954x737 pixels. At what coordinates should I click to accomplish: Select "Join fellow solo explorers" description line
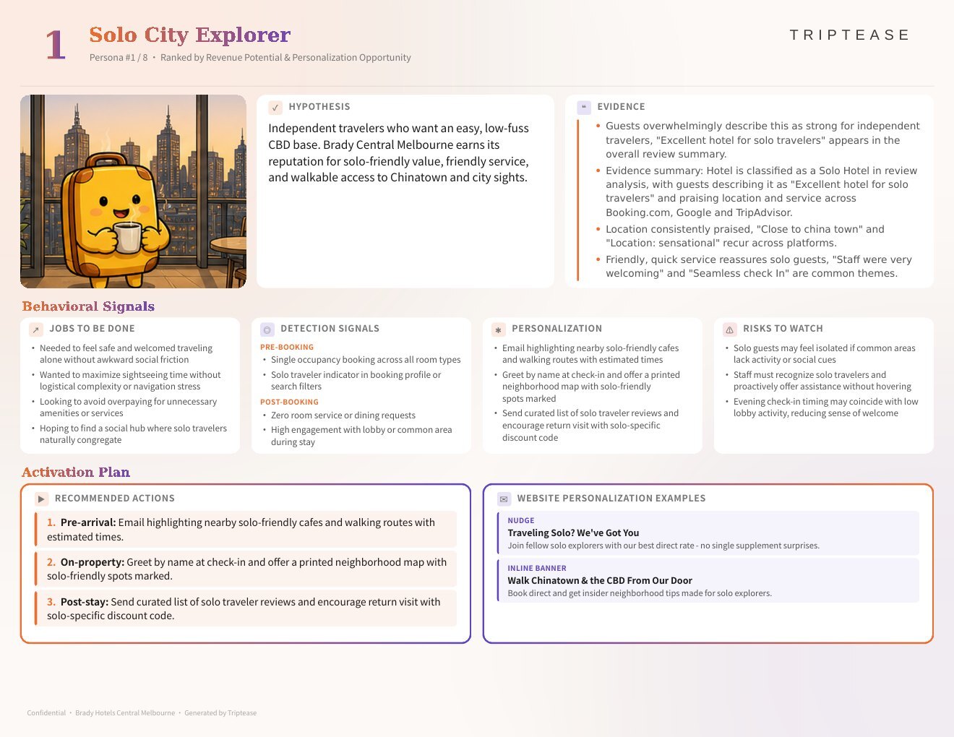pos(663,546)
